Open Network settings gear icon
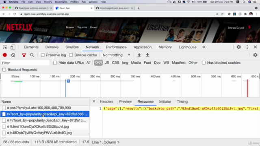This screenshot has height=146, width=260. (x=255, y=55)
